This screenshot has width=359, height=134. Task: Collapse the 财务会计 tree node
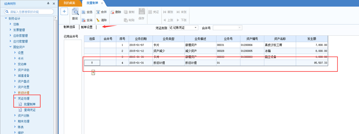coord(6,18)
